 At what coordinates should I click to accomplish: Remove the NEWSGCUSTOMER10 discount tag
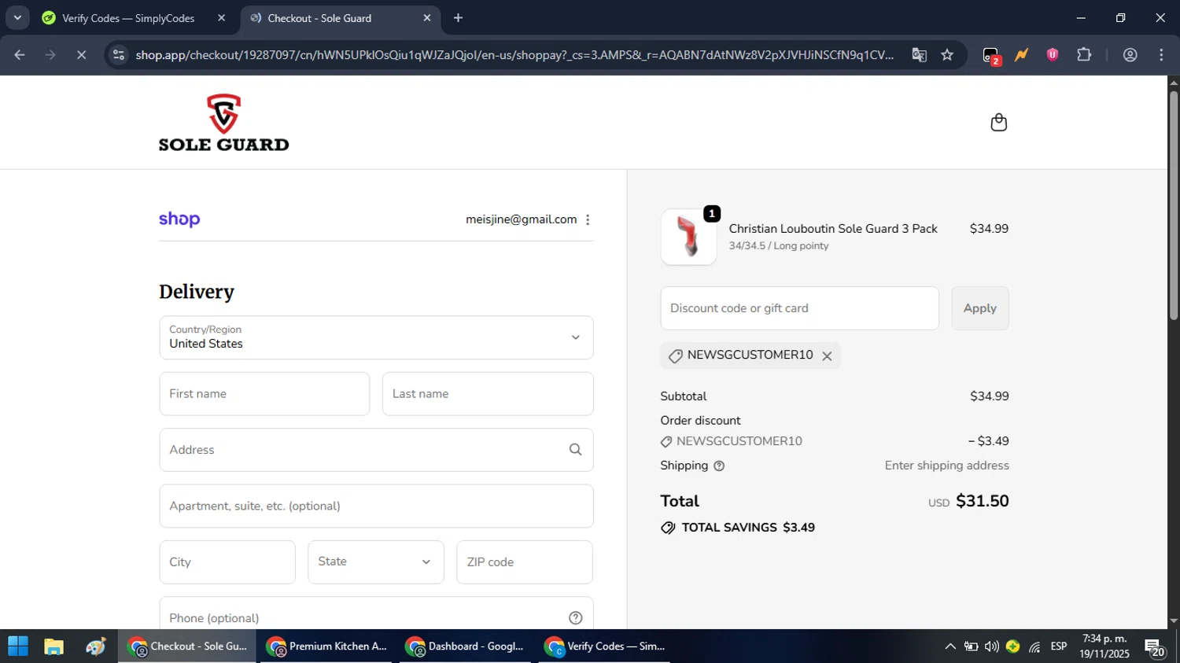[x=827, y=356]
